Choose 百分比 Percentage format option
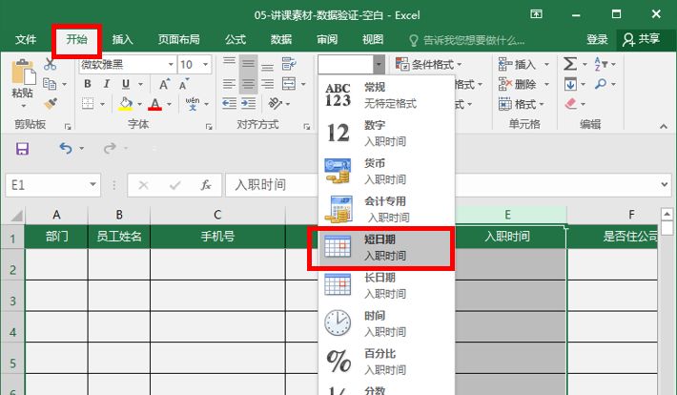The height and width of the screenshot is (395, 677). pos(386,362)
